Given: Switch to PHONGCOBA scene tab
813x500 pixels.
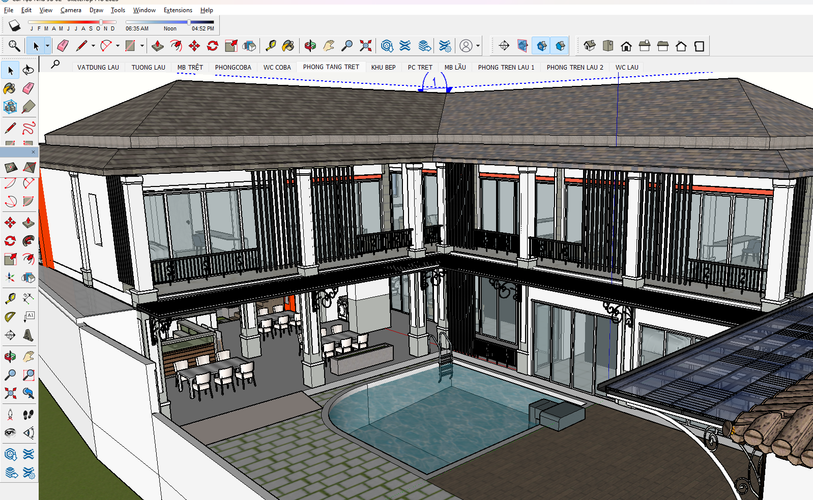Looking at the screenshot, I should coord(233,67).
